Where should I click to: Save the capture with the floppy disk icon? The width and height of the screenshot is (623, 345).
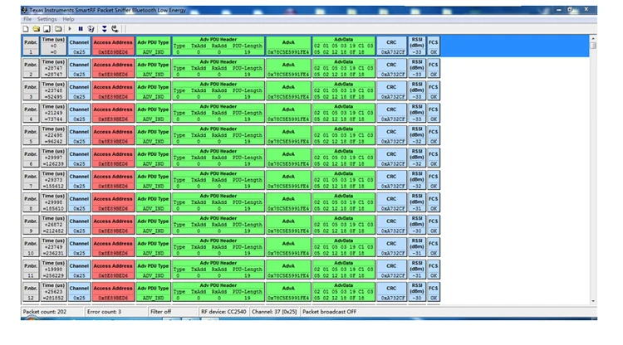pyautogui.click(x=47, y=29)
